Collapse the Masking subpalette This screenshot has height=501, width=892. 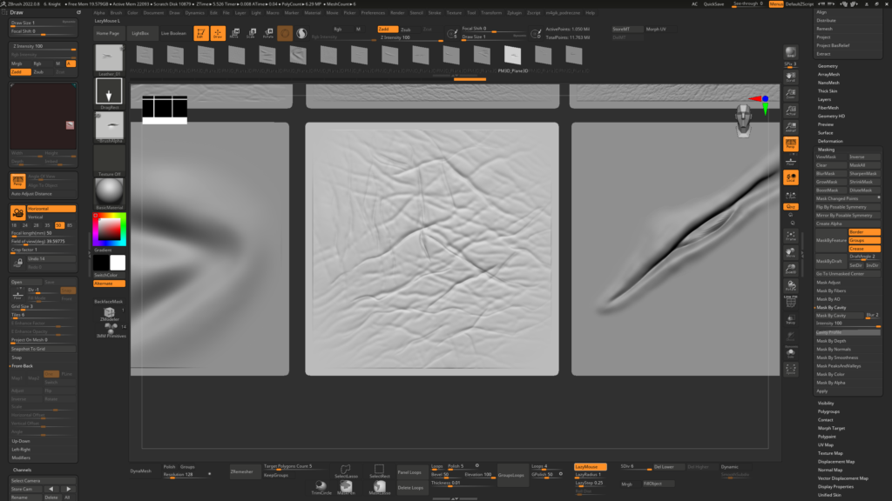[827, 150]
